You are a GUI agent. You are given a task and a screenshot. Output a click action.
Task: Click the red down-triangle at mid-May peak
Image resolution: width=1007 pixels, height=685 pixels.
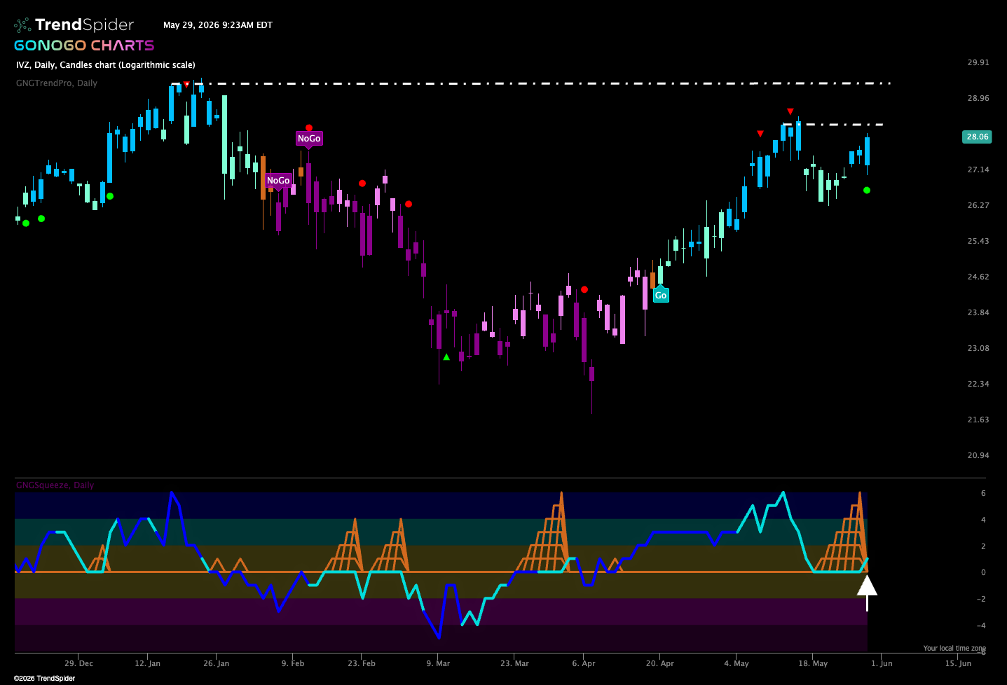790,111
